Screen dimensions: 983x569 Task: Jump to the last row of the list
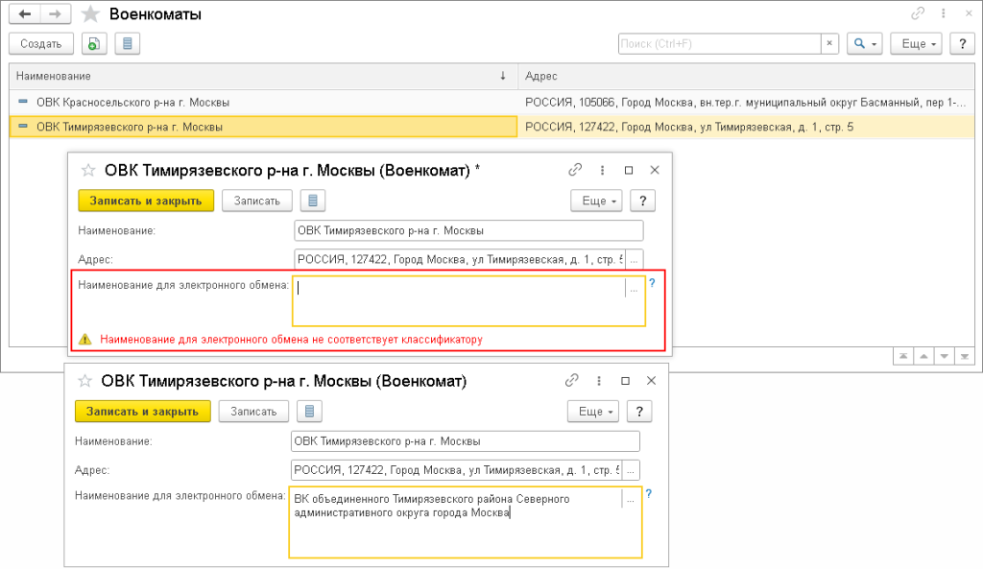point(964,357)
